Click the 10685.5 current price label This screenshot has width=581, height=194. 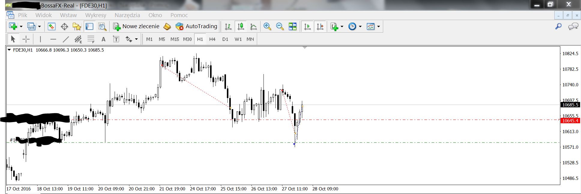tap(570, 105)
